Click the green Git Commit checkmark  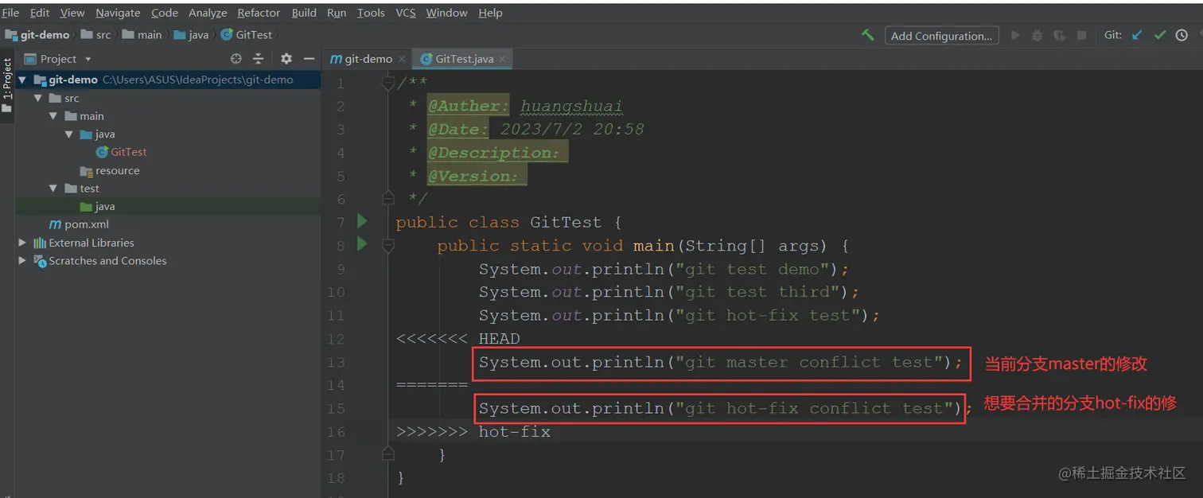[x=1159, y=35]
